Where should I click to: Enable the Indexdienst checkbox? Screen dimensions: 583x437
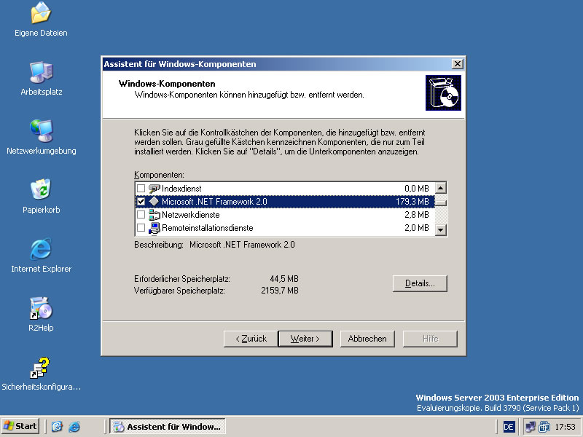(x=141, y=189)
